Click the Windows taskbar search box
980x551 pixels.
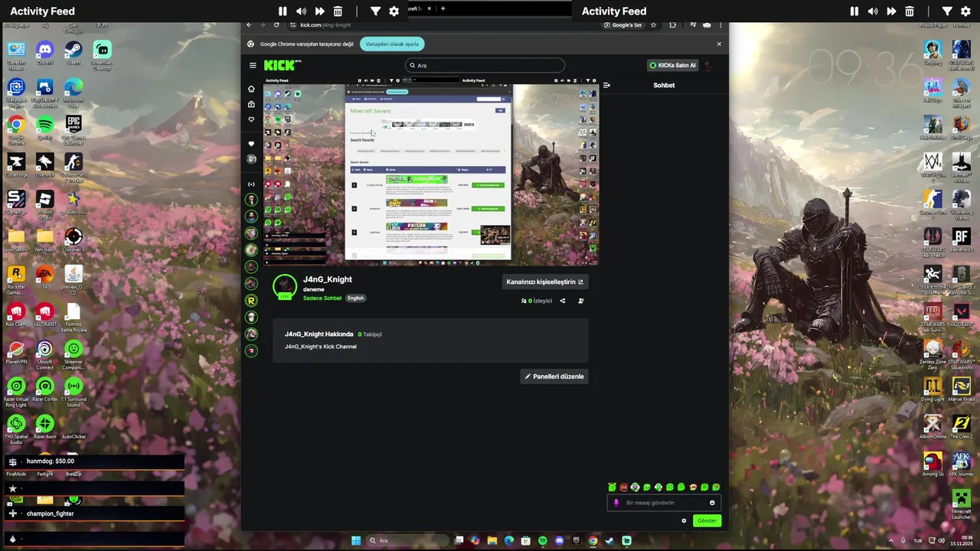pos(407,540)
